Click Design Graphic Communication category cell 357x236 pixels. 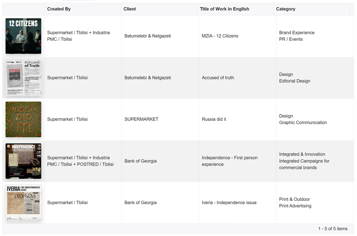pos(303,119)
